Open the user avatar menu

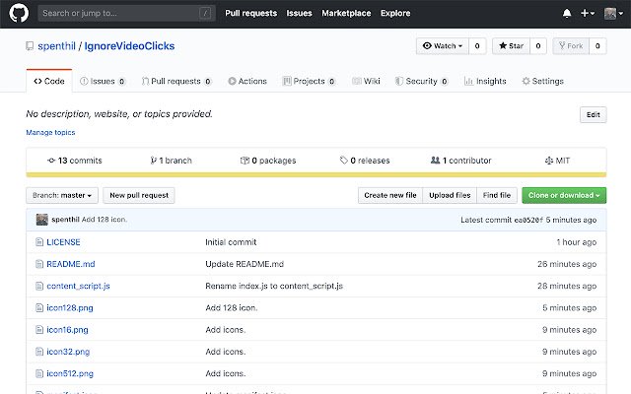point(613,13)
